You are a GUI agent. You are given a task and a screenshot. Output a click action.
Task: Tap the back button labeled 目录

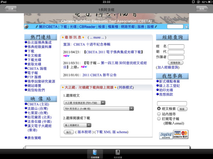(x=10, y=9)
